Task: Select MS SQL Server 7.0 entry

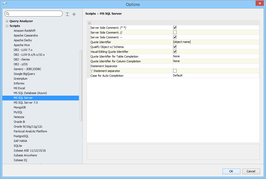Action: point(26,103)
